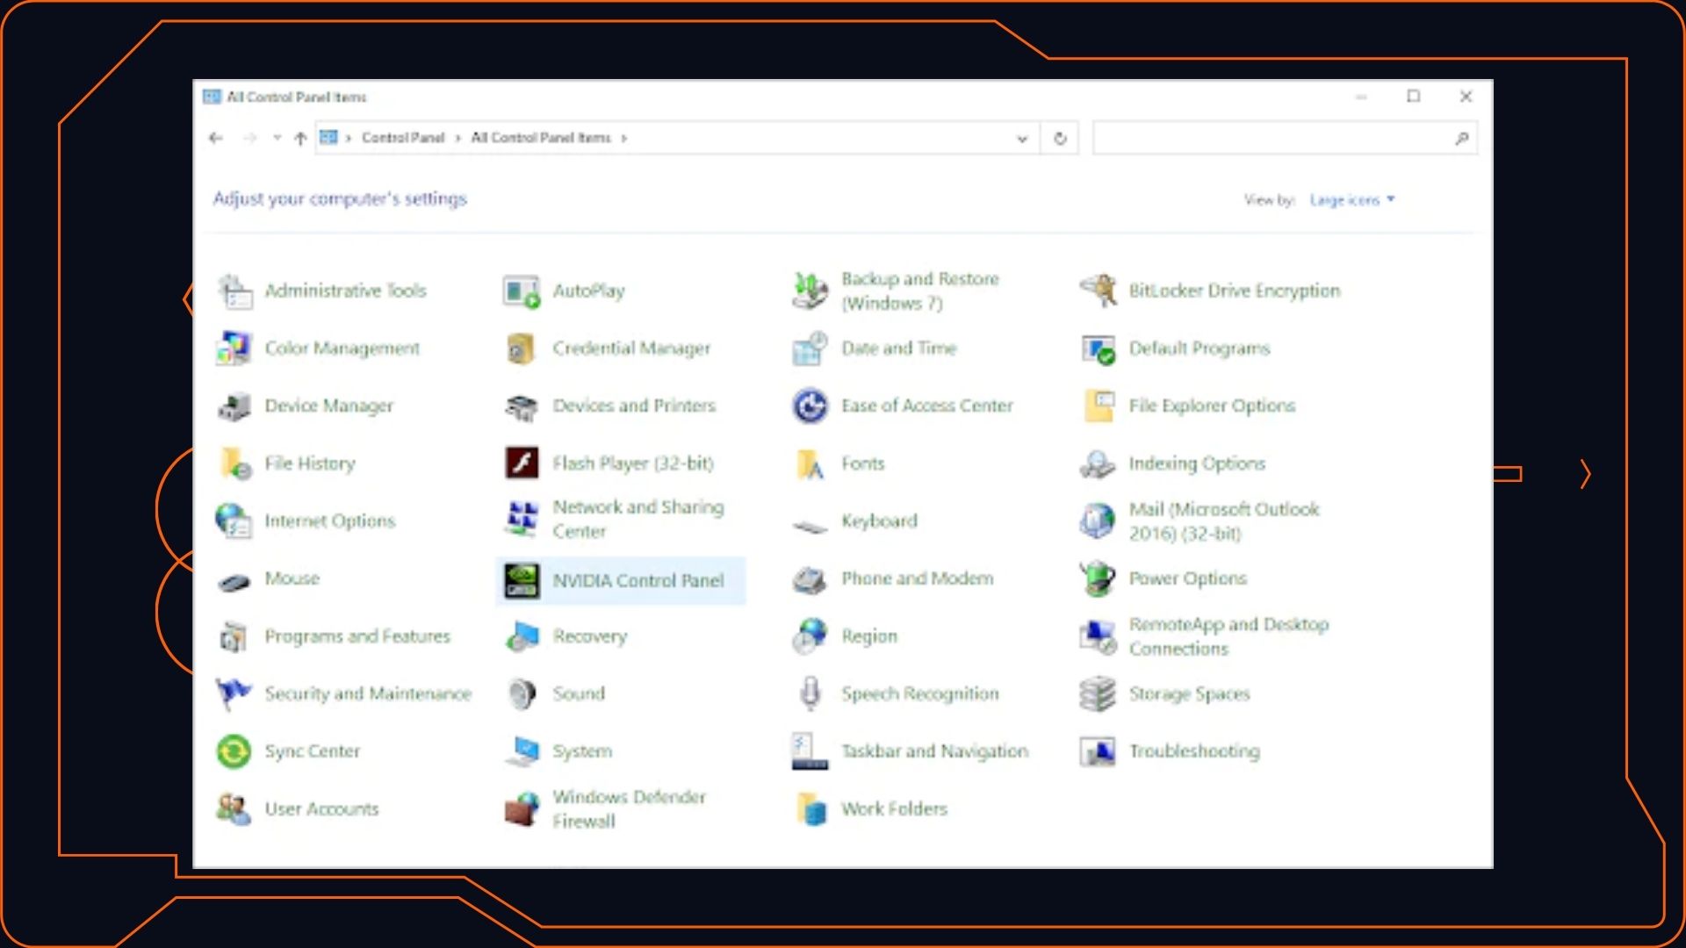
Task: Open the Sync Center icon
Action: pyautogui.click(x=234, y=752)
